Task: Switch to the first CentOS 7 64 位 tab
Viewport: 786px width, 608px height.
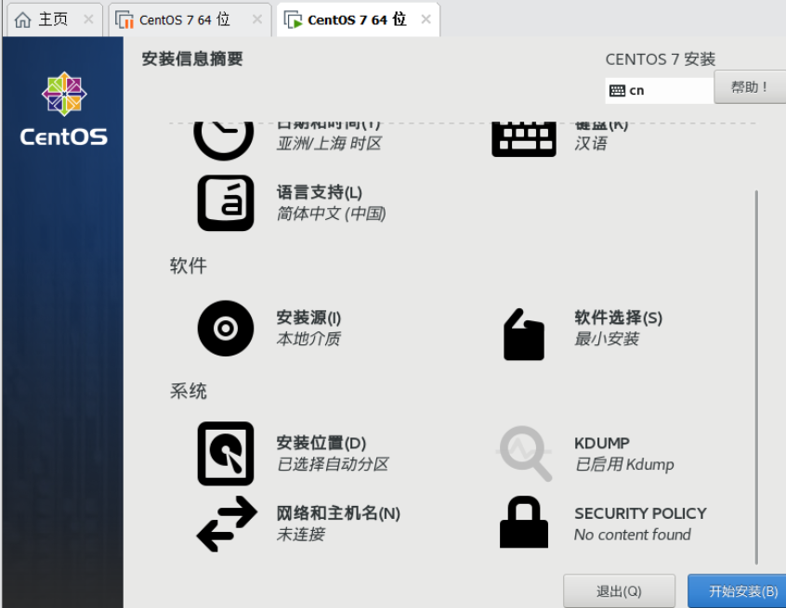Action: pyautogui.click(x=190, y=19)
